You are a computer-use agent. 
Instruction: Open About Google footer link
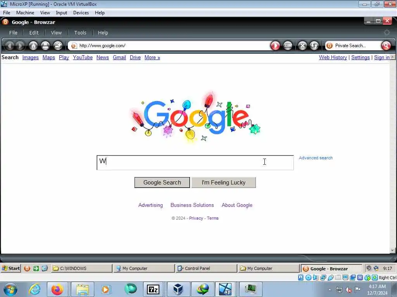237,205
